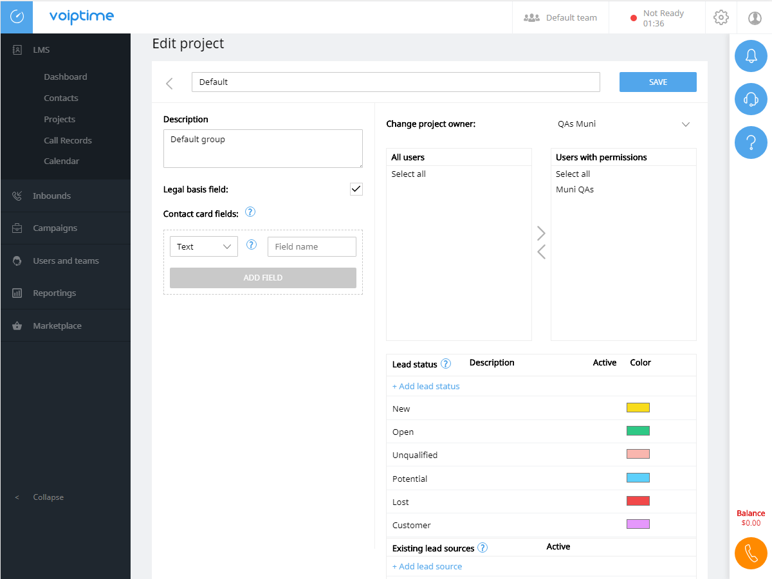Image resolution: width=772 pixels, height=579 pixels.
Task: Toggle the Legal basis field checkbox
Action: [356, 189]
